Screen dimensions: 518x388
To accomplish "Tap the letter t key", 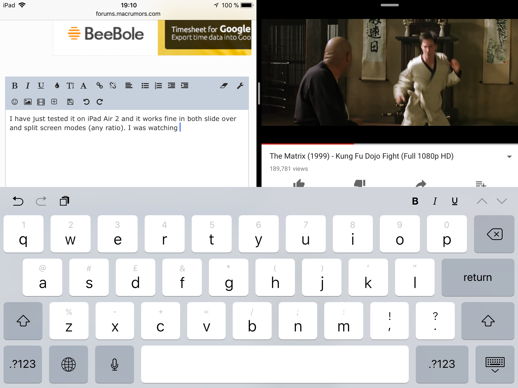I will tap(212, 234).
